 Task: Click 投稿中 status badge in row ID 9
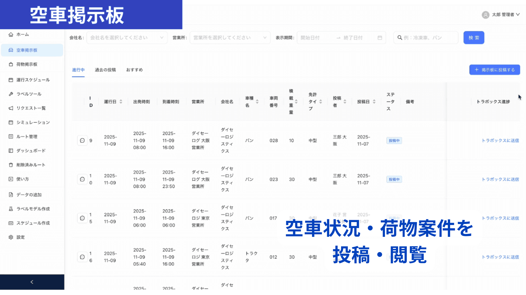[394, 140]
